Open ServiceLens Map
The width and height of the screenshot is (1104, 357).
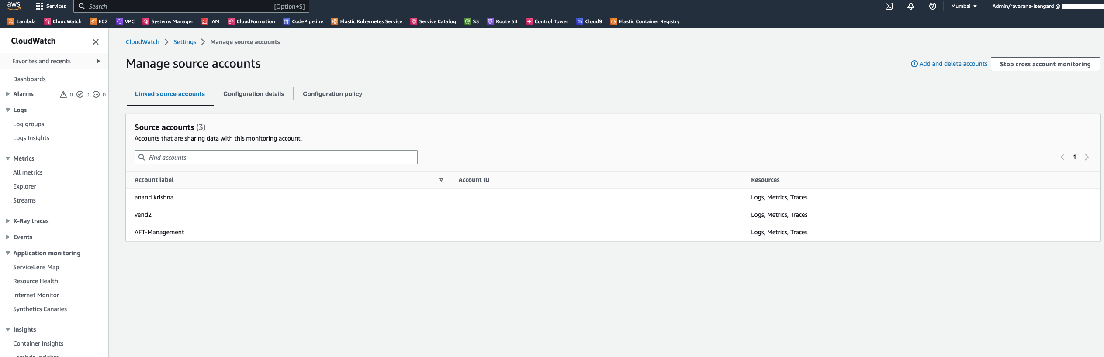(36, 267)
